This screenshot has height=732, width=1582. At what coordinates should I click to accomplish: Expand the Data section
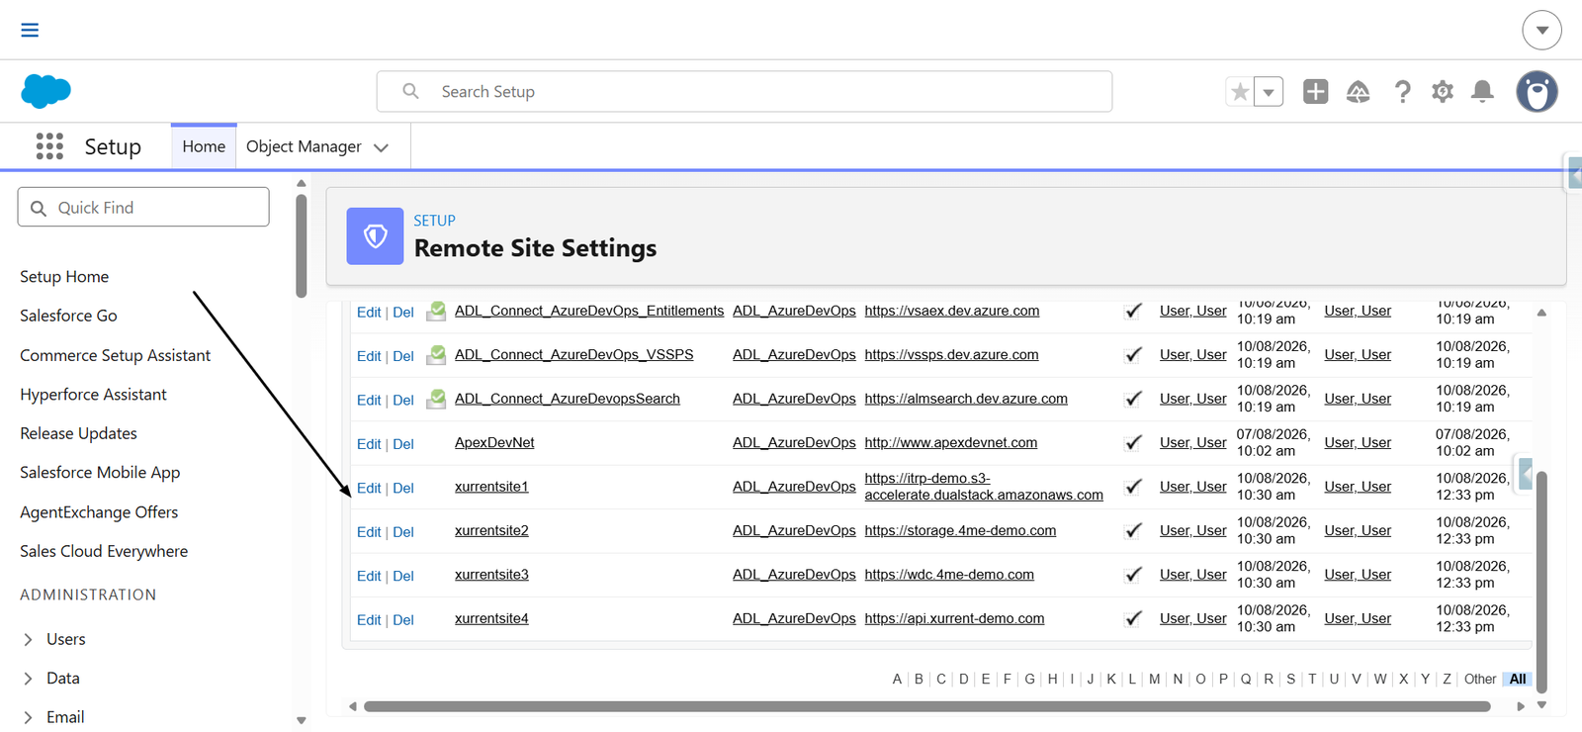pos(28,679)
